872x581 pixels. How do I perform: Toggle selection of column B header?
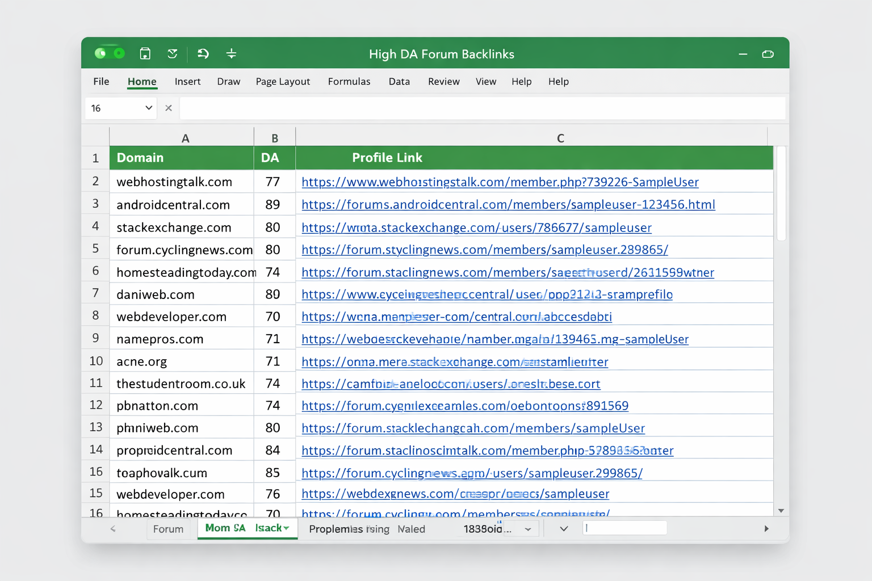click(274, 137)
